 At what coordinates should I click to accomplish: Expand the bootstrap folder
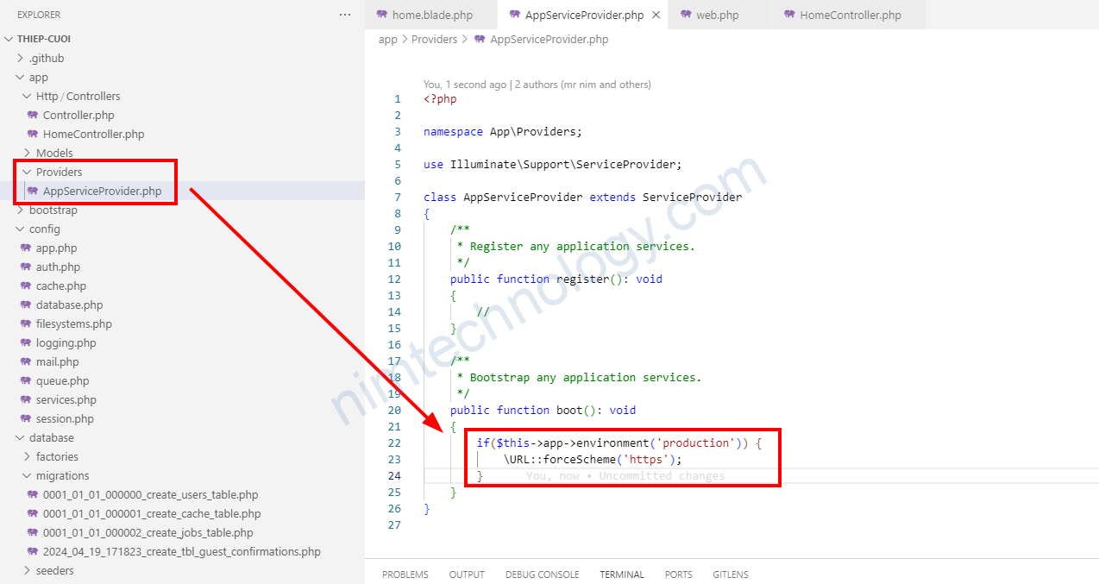[21, 210]
